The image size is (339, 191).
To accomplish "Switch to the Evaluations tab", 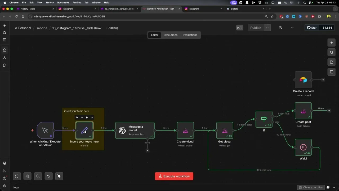I will pos(190,35).
